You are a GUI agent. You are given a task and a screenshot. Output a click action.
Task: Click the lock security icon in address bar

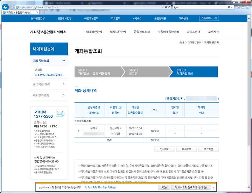[166, 7]
